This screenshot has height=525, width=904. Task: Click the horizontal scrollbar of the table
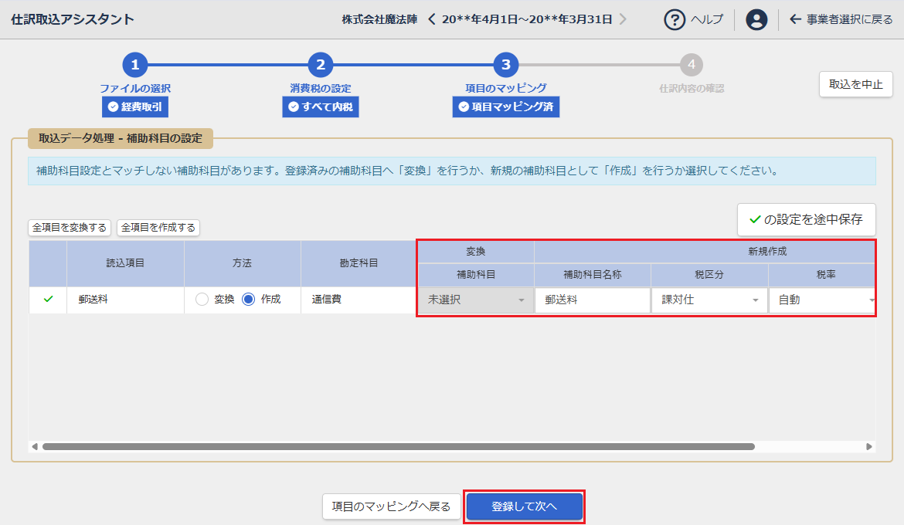(398, 446)
